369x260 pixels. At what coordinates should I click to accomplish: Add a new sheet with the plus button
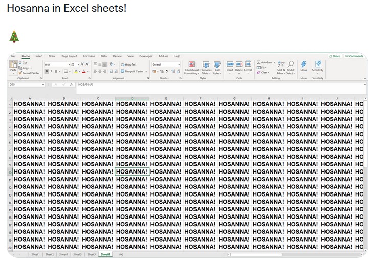click(x=121, y=254)
